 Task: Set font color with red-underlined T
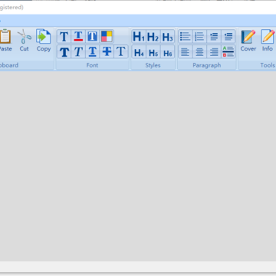click(78, 37)
